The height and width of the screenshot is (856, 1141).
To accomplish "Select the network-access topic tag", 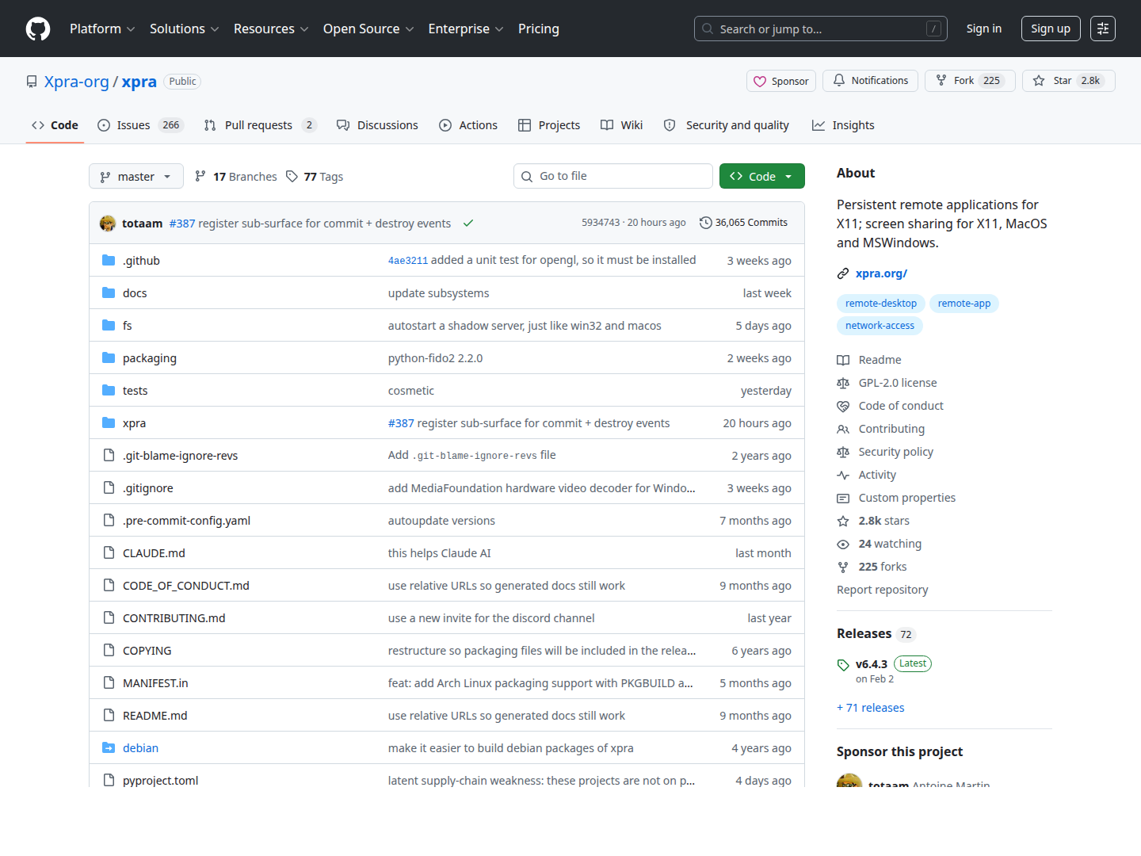I will [x=880, y=326].
